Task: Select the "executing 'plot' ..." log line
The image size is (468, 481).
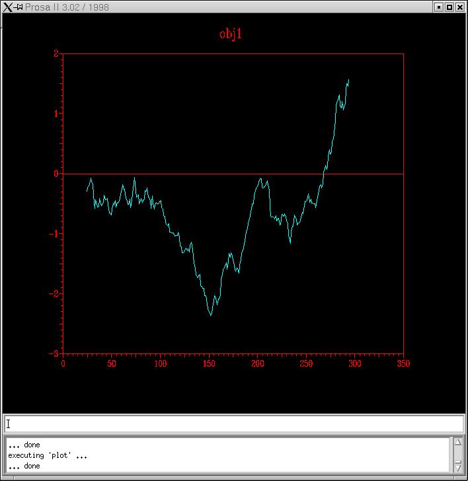Action: [x=48, y=455]
